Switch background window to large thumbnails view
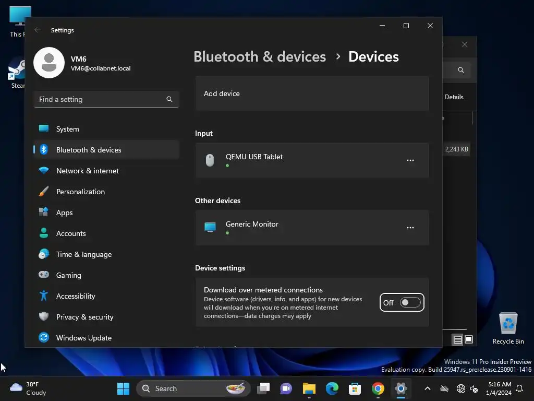The width and height of the screenshot is (534, 401). (x=469, y=339)
